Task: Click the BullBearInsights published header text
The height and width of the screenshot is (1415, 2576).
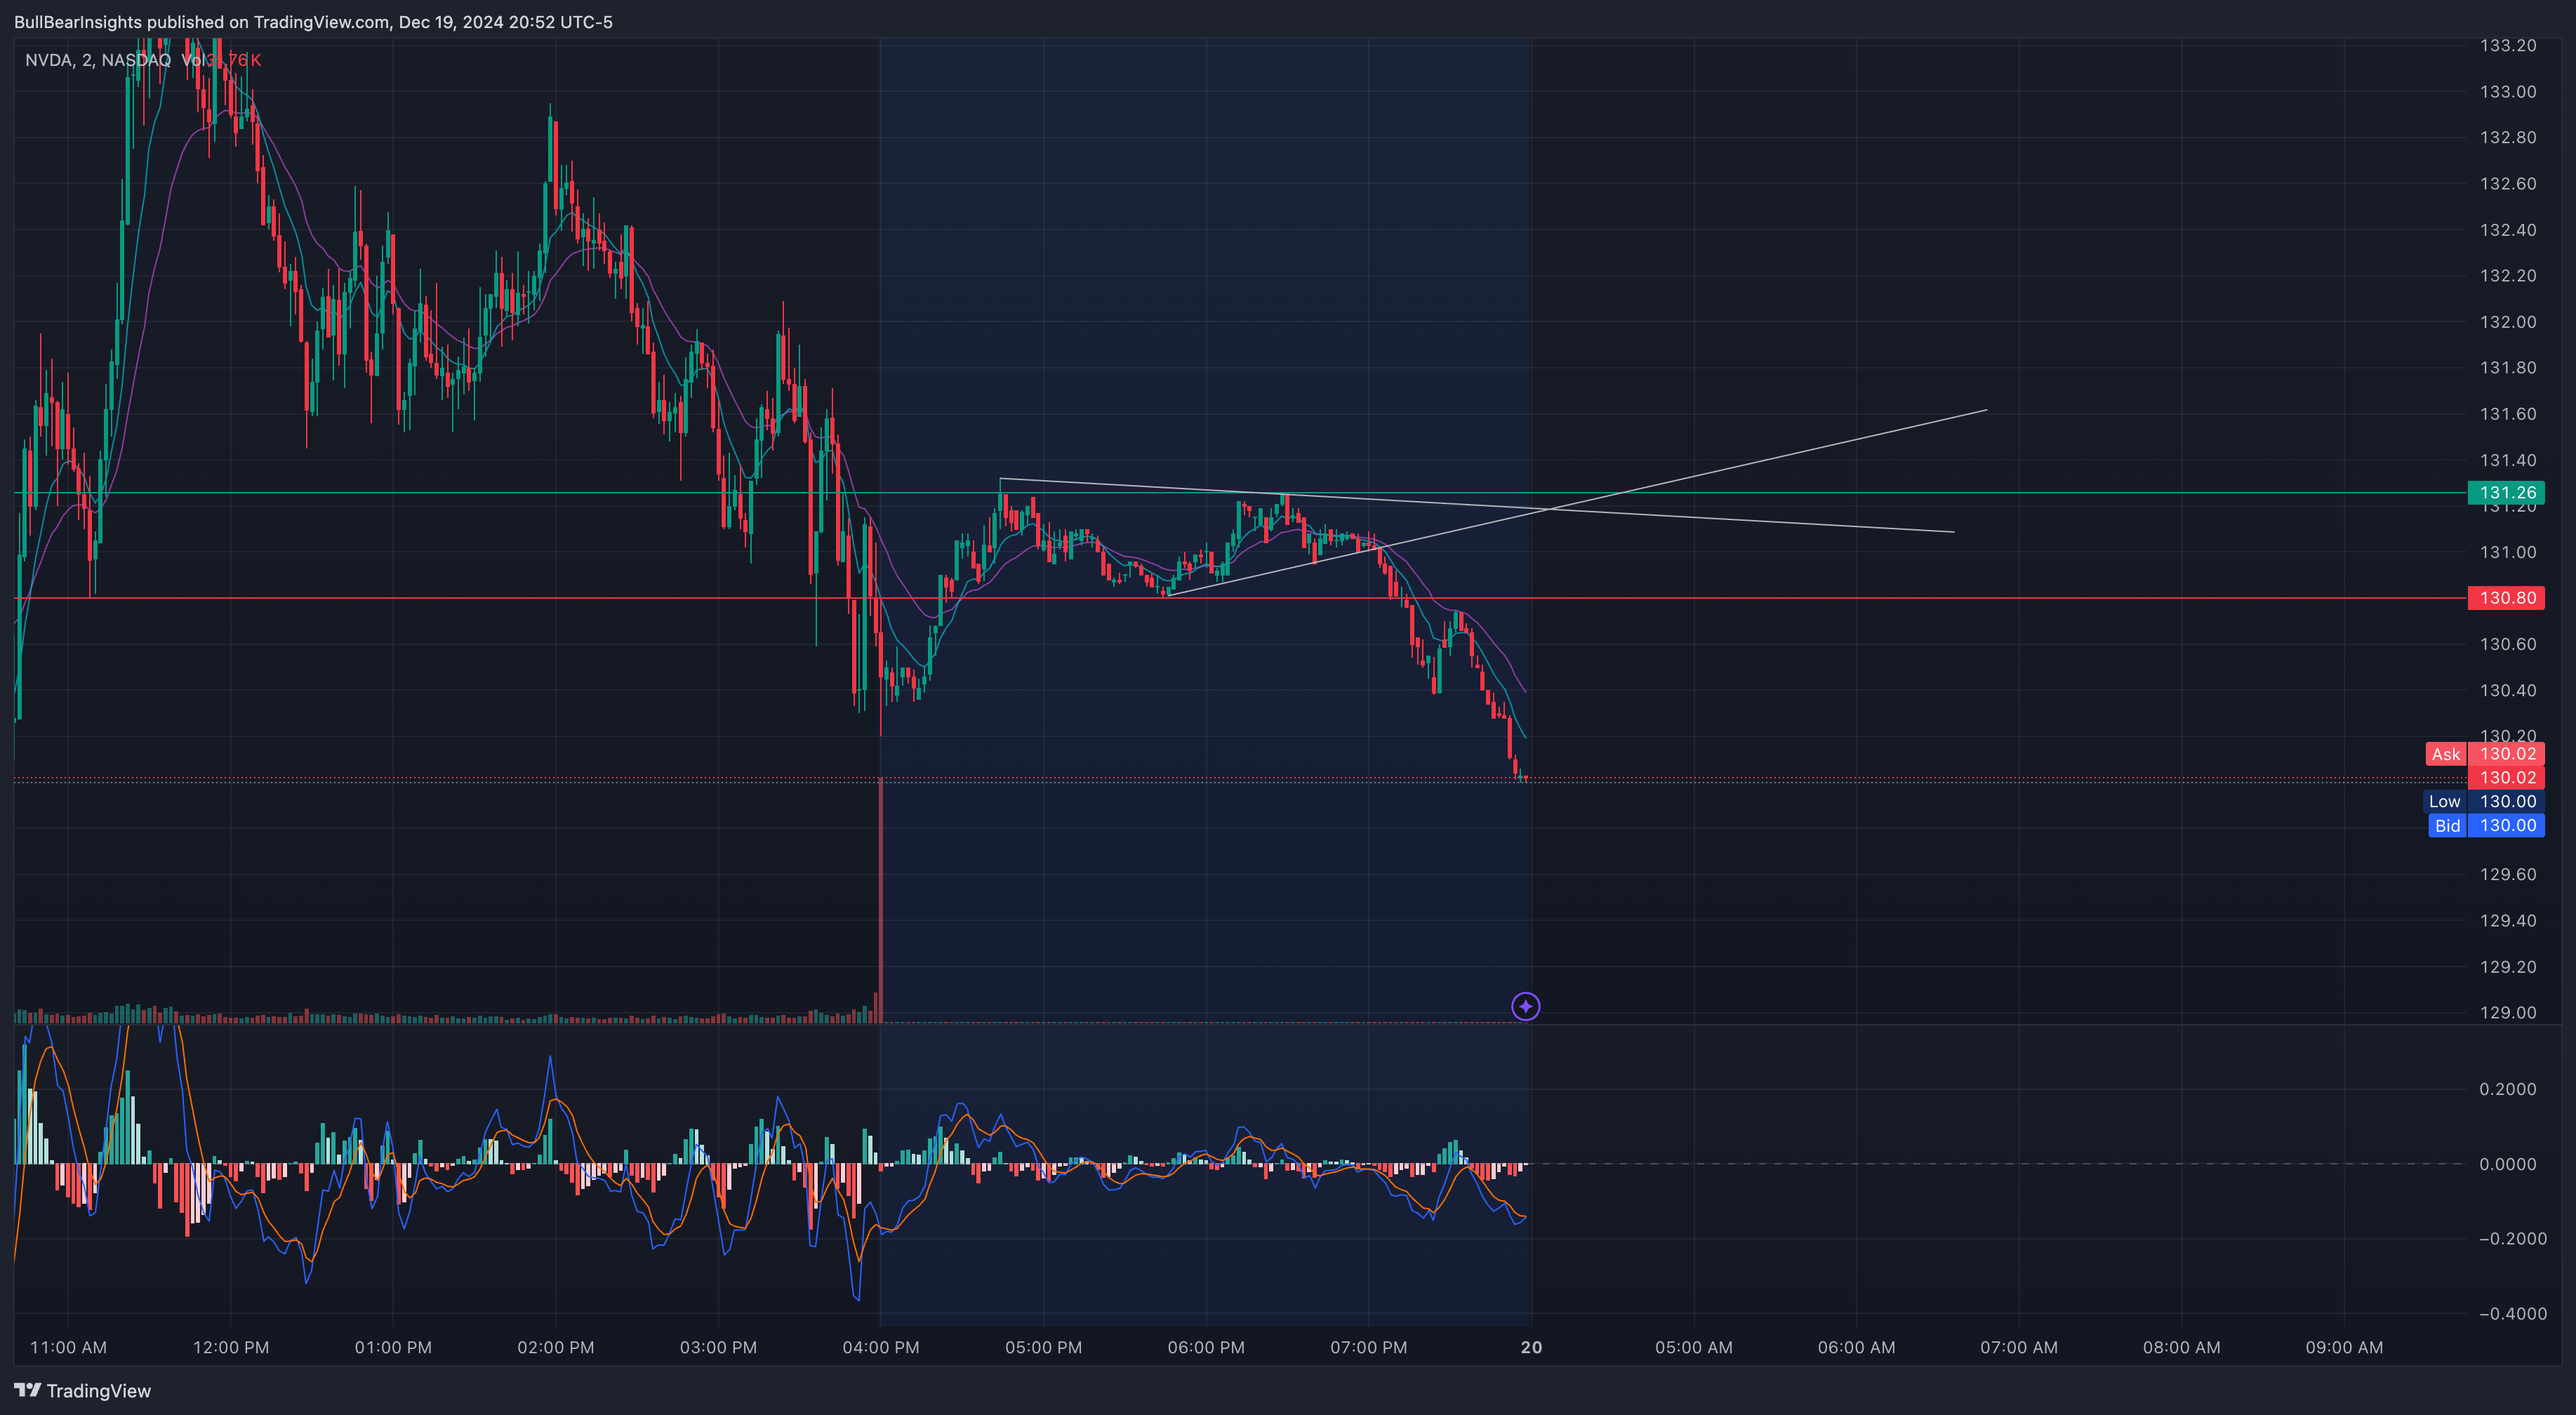Action: click(313, 22)
